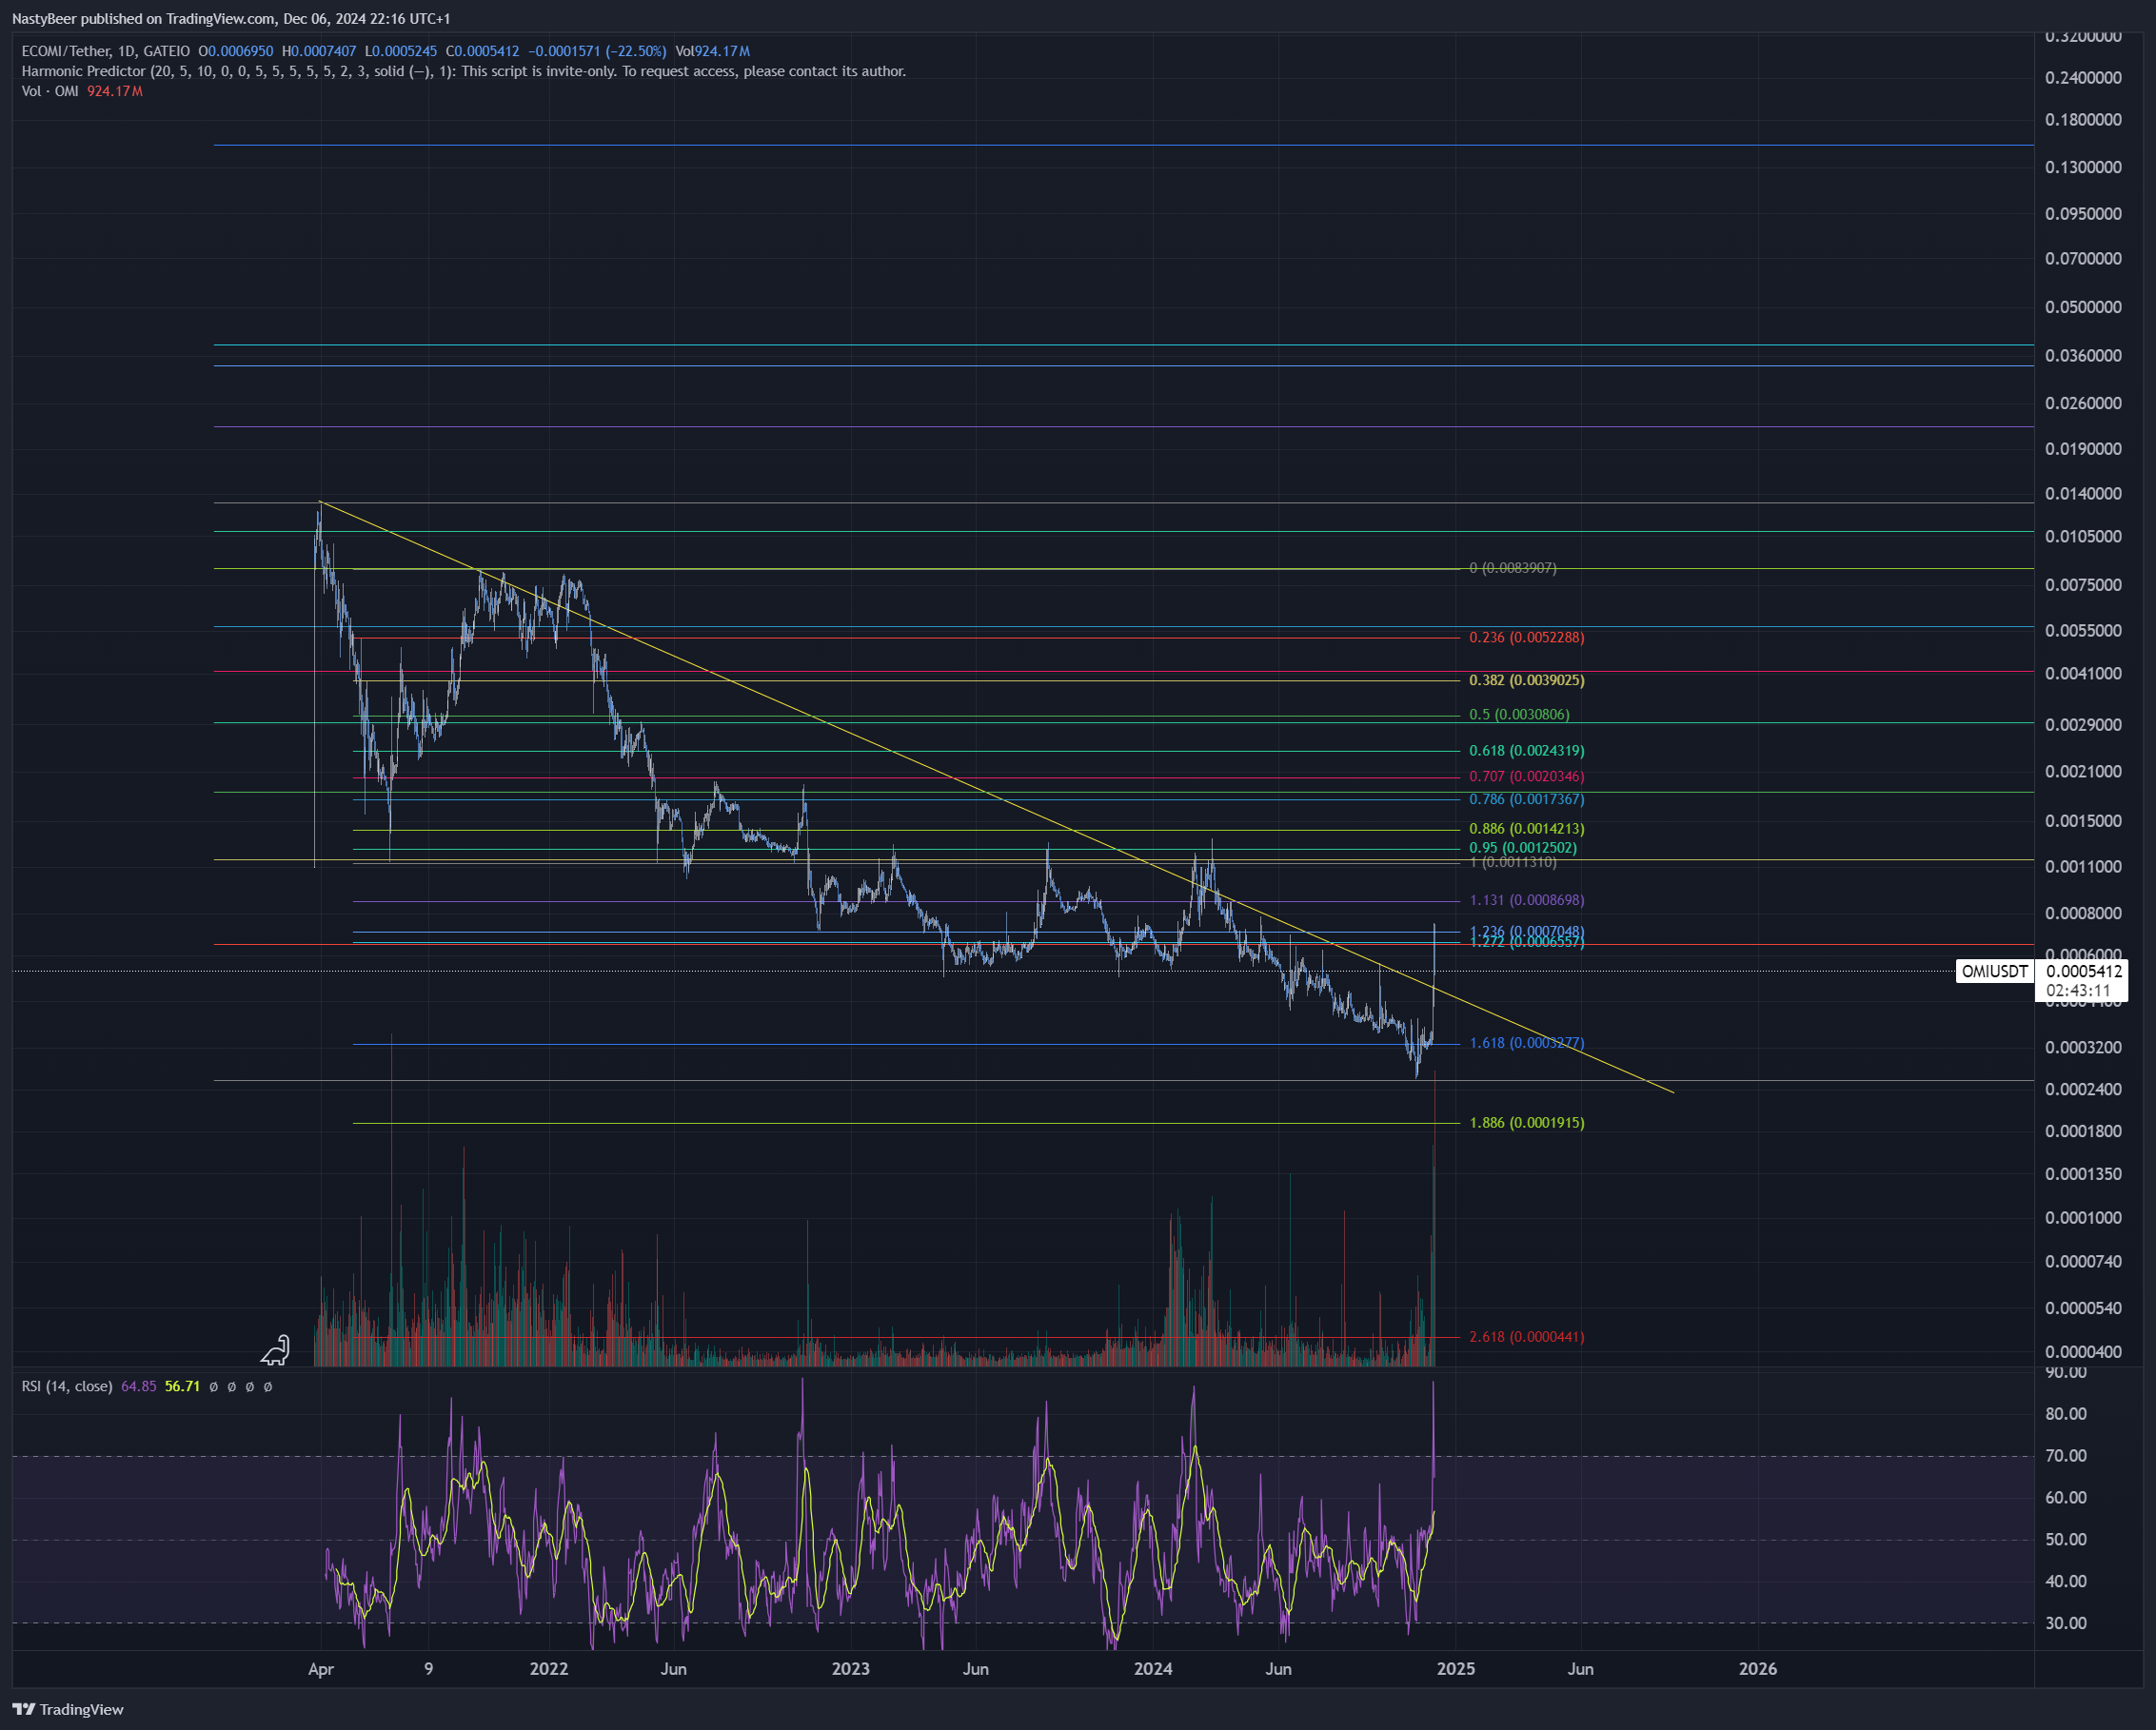Select the Fib level label 0.236 (0.0052288)

[1526, 638]
